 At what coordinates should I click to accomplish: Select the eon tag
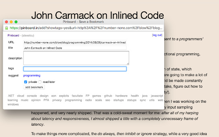click(x=54, y=96)
